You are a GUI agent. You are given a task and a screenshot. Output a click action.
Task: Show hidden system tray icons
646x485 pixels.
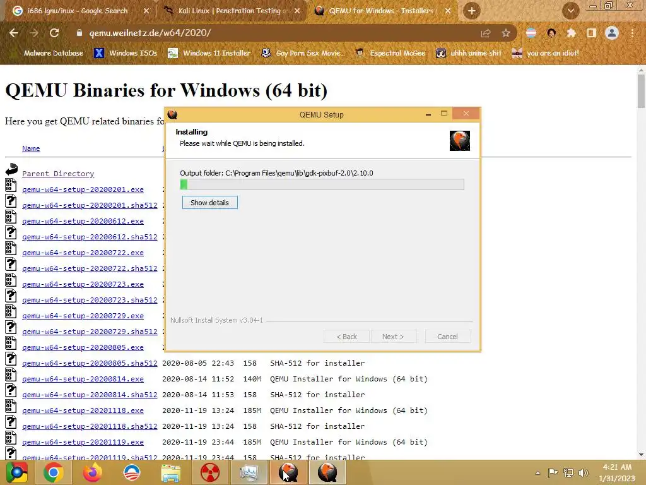[537, 473]
